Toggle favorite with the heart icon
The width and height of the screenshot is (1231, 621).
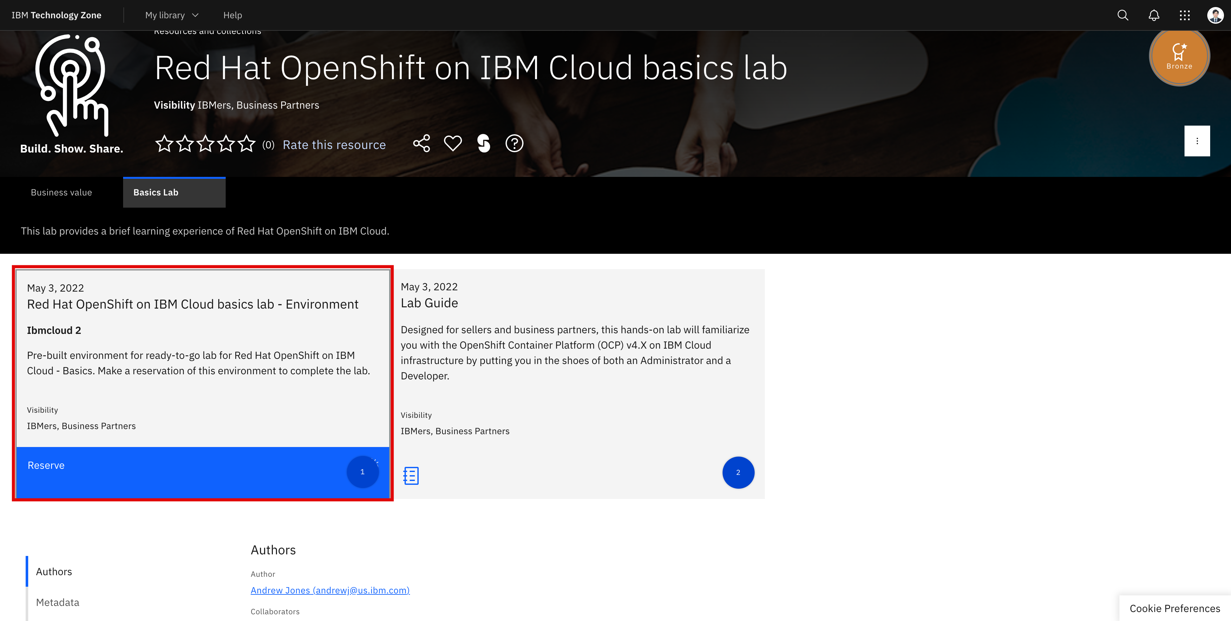(x=453, y=143)
